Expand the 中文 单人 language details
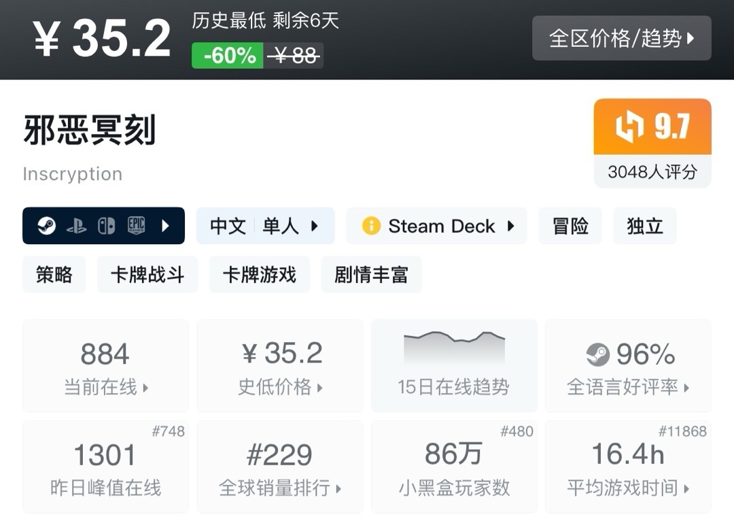 (265, 226)
